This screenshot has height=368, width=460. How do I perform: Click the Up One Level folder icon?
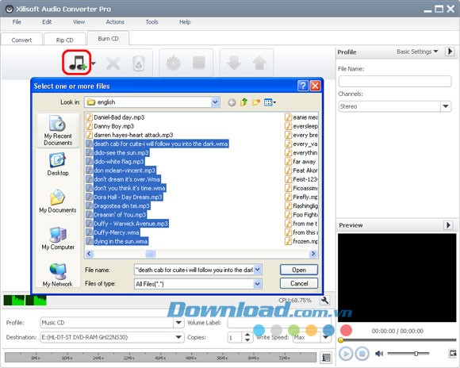click(x=243, y=102)
